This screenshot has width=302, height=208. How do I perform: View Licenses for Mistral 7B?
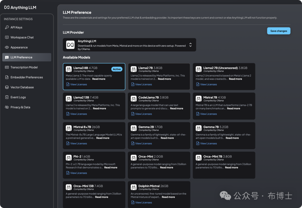[206, 114]
